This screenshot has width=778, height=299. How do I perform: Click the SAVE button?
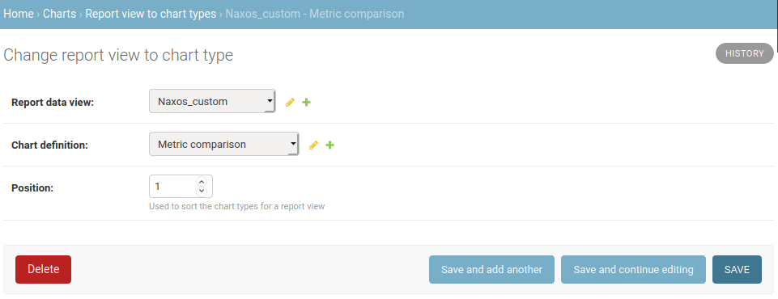[737, 269]
